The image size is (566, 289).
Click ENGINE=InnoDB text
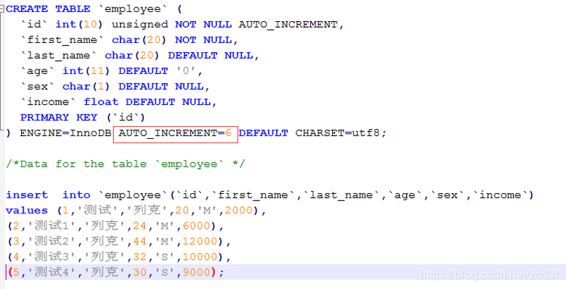(x=66, y=133)
